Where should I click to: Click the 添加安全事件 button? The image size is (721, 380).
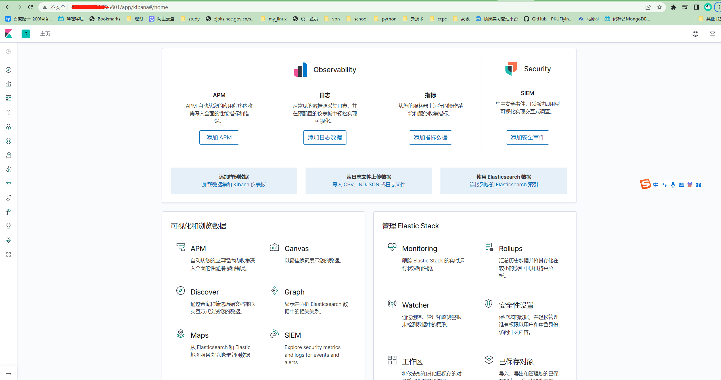pos(527,137)
